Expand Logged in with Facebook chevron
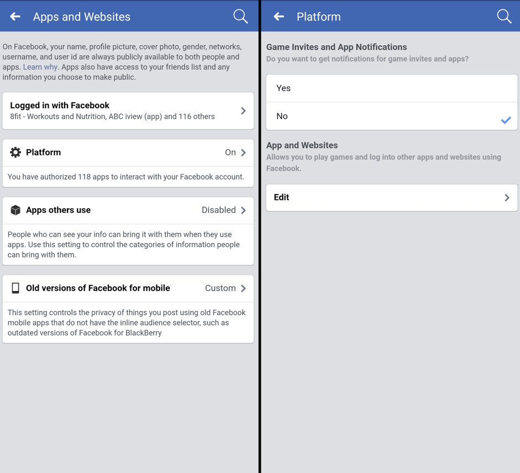The width and height of the screenshot is (520, 473). [243, 111]
